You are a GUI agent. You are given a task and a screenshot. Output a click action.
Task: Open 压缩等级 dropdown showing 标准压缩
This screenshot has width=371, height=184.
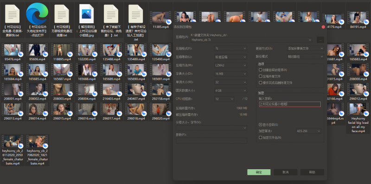point(230,57)
